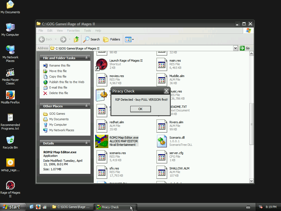Image resolution: width=281 pixels, height=211 pixels.
Task: Click the vertical scrollbar up arrow
Action: tap(251, 54)
